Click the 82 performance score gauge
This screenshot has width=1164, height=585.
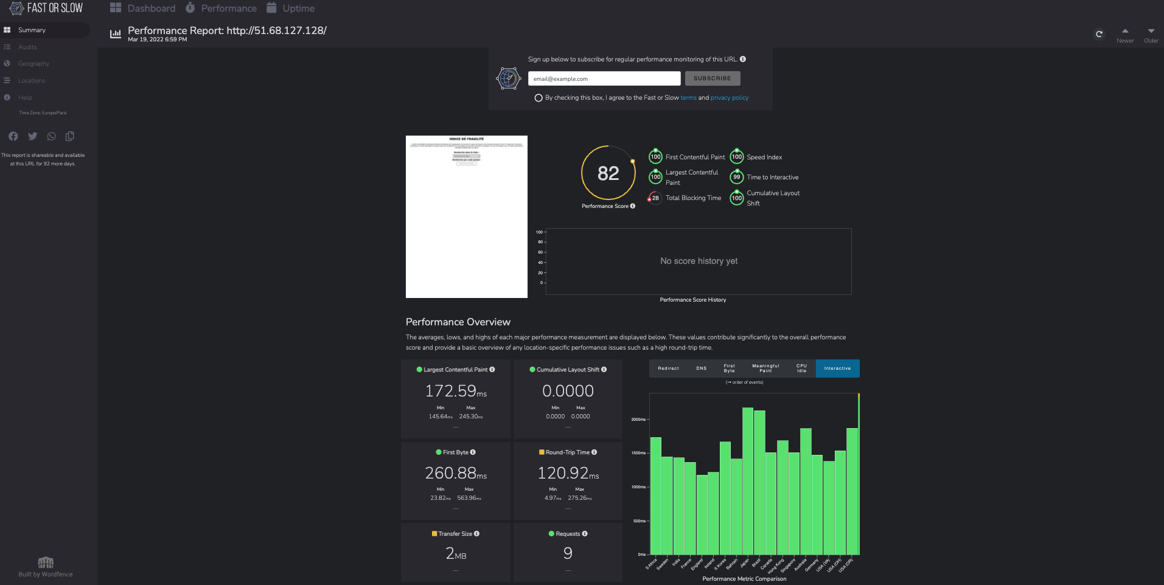coord(608,173)
